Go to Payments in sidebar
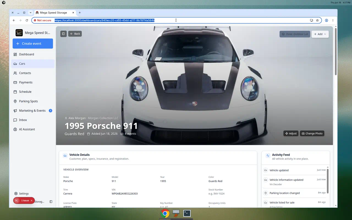 [33, 82]
